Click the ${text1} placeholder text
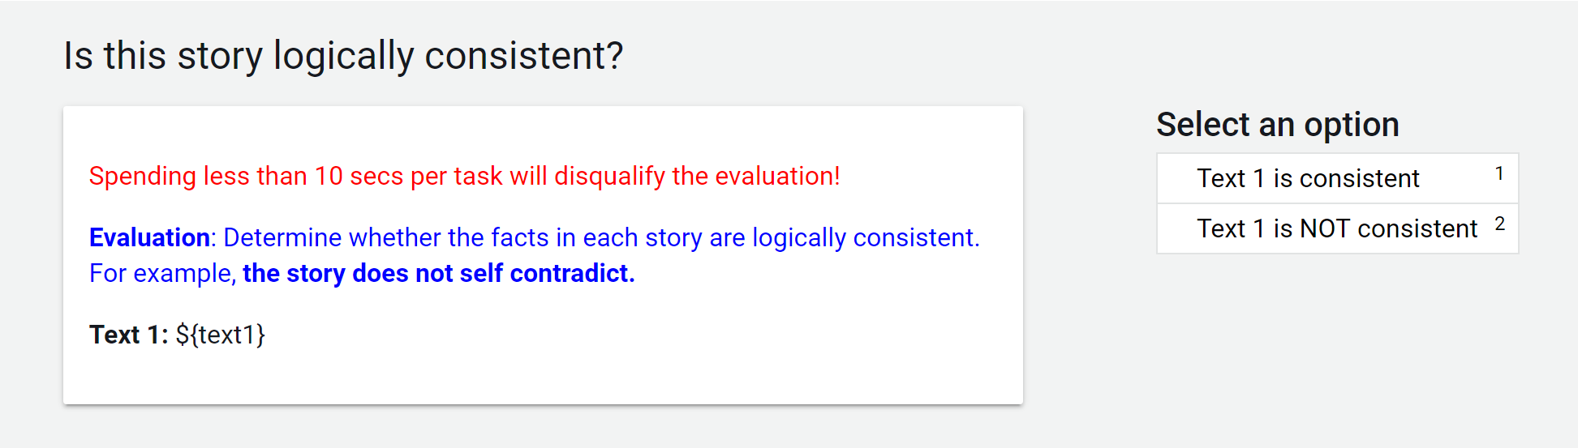1578x448 pixels. pyautogui.click(x=221, y=335)
